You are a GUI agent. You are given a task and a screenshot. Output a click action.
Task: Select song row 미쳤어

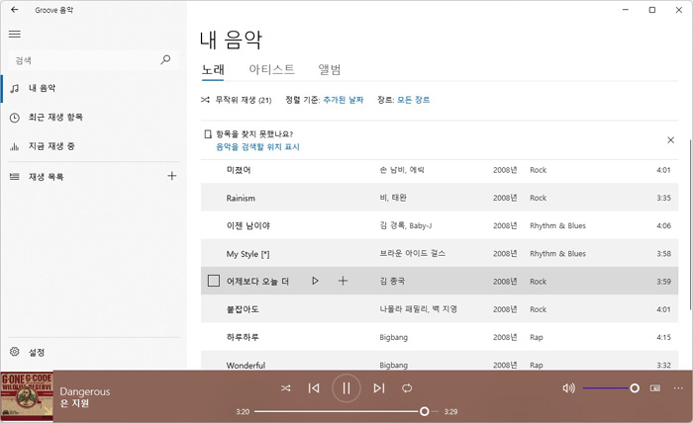point(440,170)
